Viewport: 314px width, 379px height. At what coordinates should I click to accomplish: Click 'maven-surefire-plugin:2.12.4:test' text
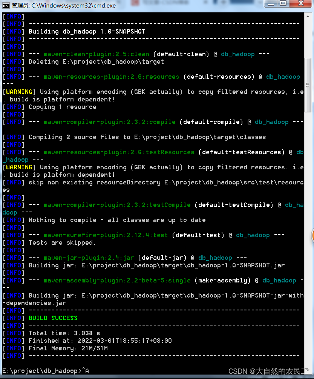(106, 235)
